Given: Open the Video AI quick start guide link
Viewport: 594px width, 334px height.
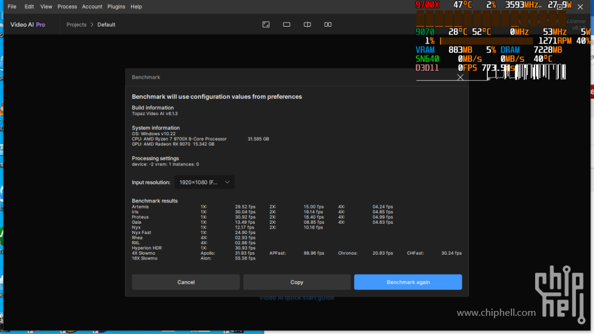Looking at the screenshot, I should 297,298.
